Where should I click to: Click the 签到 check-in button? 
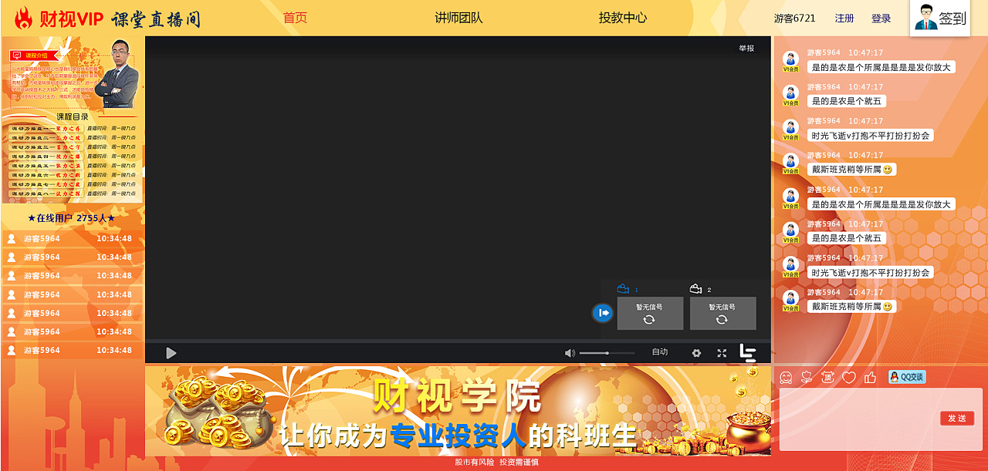pos(939,16)
